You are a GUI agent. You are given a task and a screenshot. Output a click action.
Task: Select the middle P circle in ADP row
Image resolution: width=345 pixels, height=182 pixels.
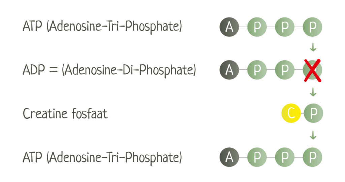tap(285, 70)
